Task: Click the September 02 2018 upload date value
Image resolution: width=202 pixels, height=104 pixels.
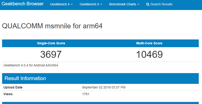Action: 104,87
